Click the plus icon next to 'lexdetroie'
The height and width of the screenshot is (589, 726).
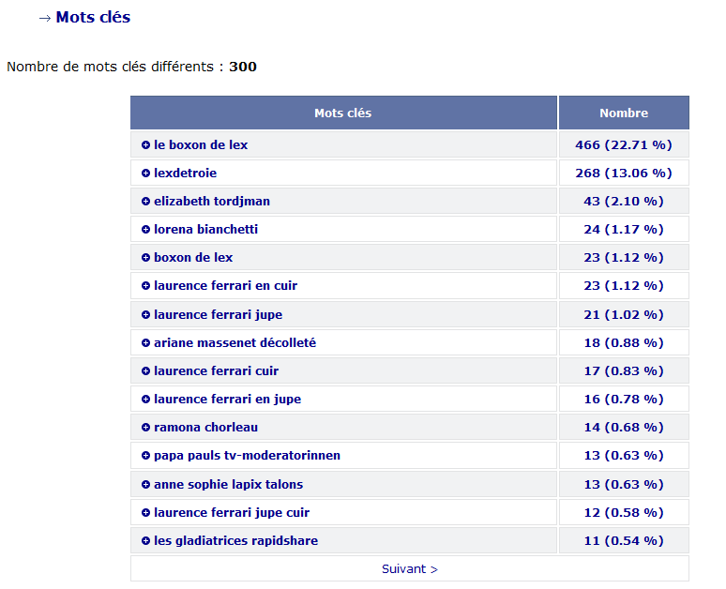coord(145,174)
